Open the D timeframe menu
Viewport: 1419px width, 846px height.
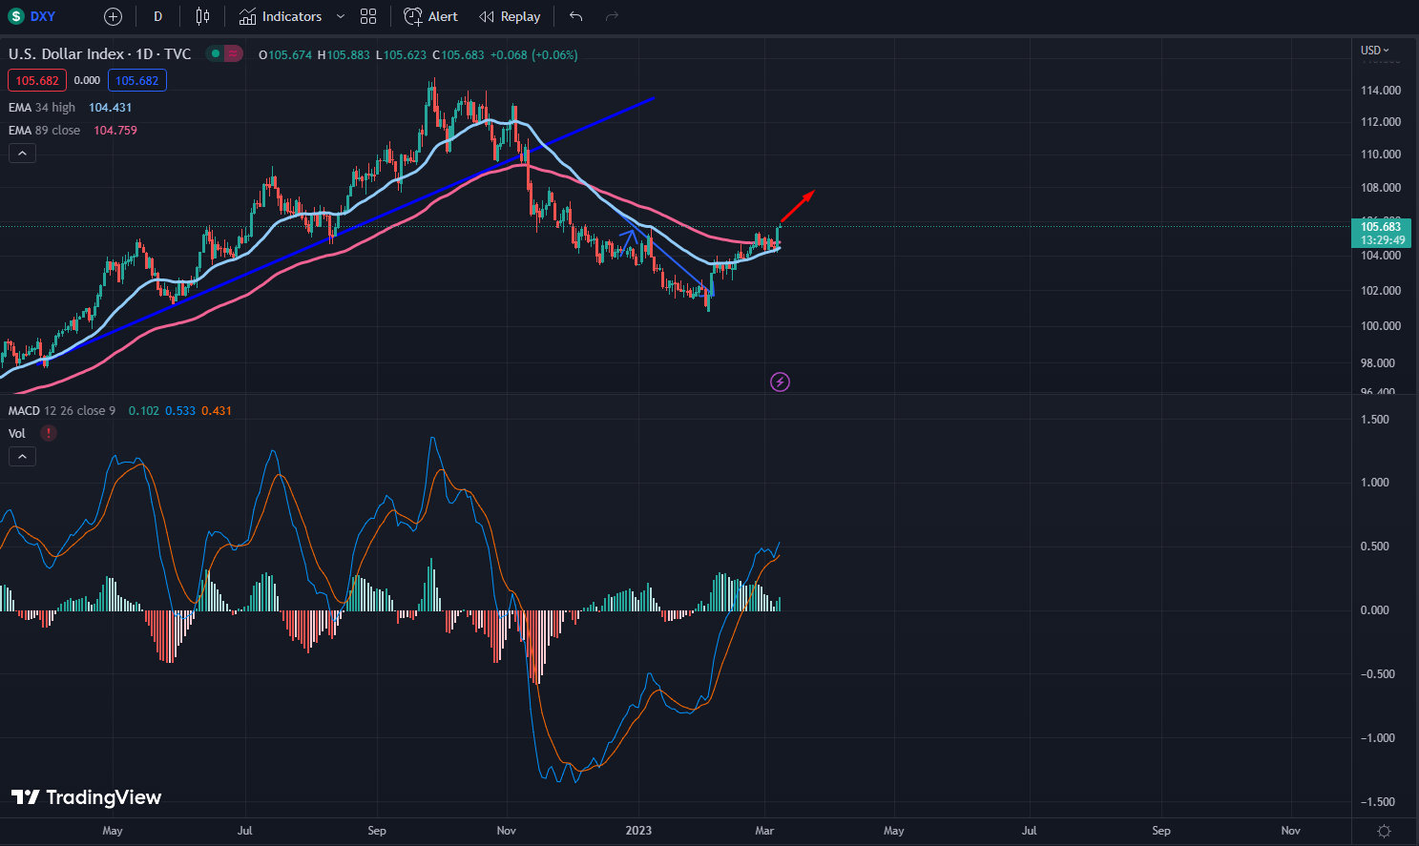click(x=157, y=15)
